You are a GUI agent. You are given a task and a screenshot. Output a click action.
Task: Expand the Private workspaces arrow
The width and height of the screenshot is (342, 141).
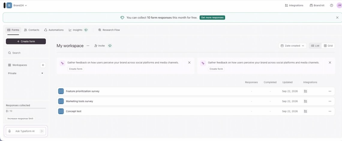click(x=42, y=73)
